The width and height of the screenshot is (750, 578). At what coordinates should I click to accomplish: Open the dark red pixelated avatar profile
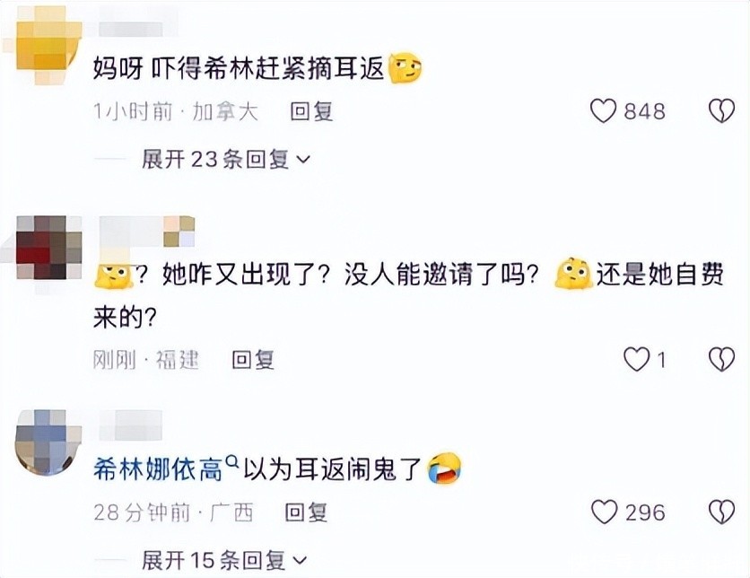pyautogui.click(x=48, y=248)
